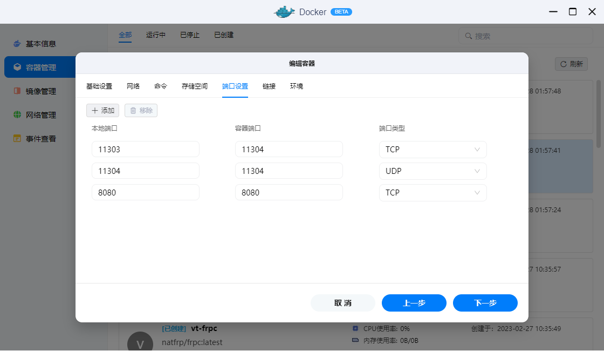Focus the 搜索 search box
The height and width of the screenshot is (351, 604).
pos(525,36)
